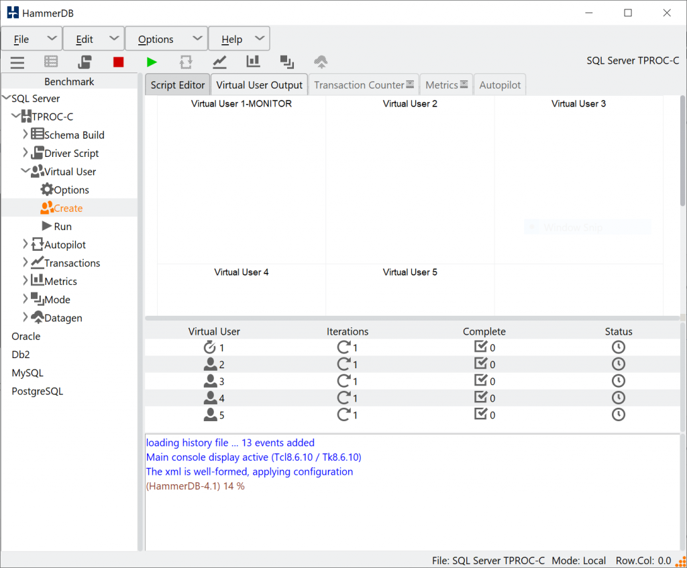
Task: Open the Transaction Counter chart icon
Action: (219, 62)
